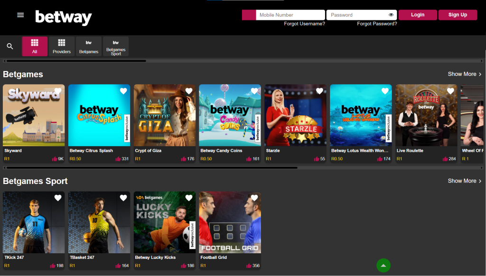Expand Betgames Sport with Show More
Image resolution: width=486 pixels, height=276 pixels.
465,181
